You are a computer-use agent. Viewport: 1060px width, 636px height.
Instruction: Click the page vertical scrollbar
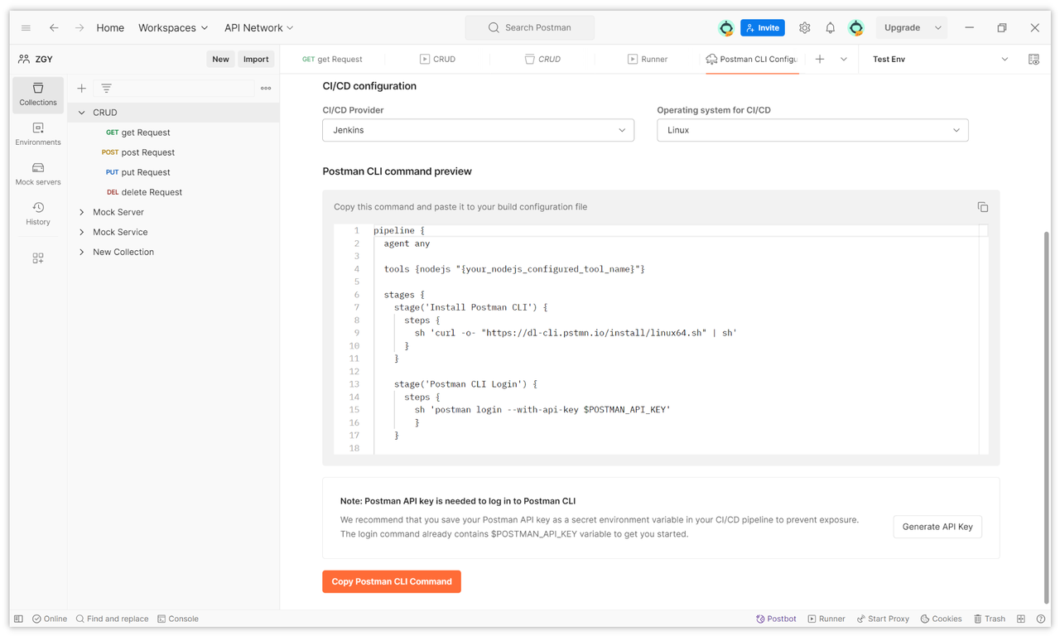pyautogui.click(x=1046, y=417)
